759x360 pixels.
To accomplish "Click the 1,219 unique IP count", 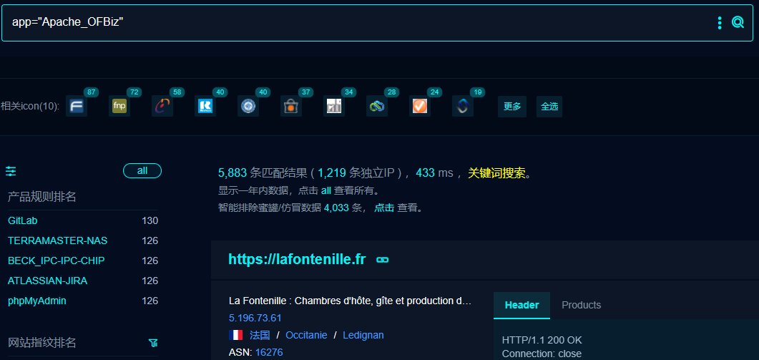I will (332, 173).
